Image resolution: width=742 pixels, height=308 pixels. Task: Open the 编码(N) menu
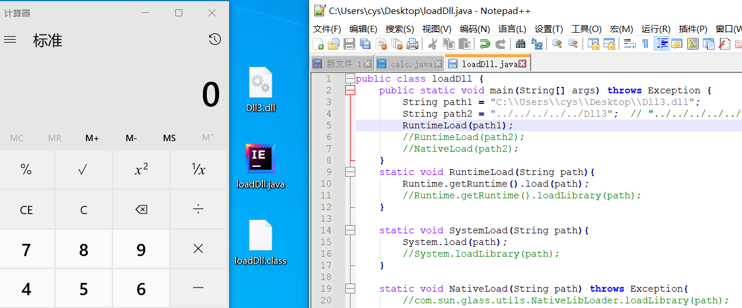click(x=475, y=29)
